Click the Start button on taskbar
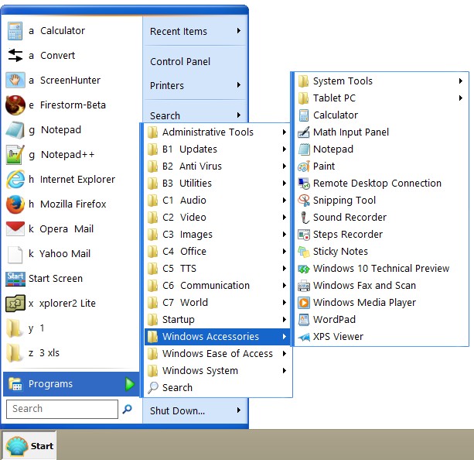This screenshot has height=460, width=474. (30, 445)
